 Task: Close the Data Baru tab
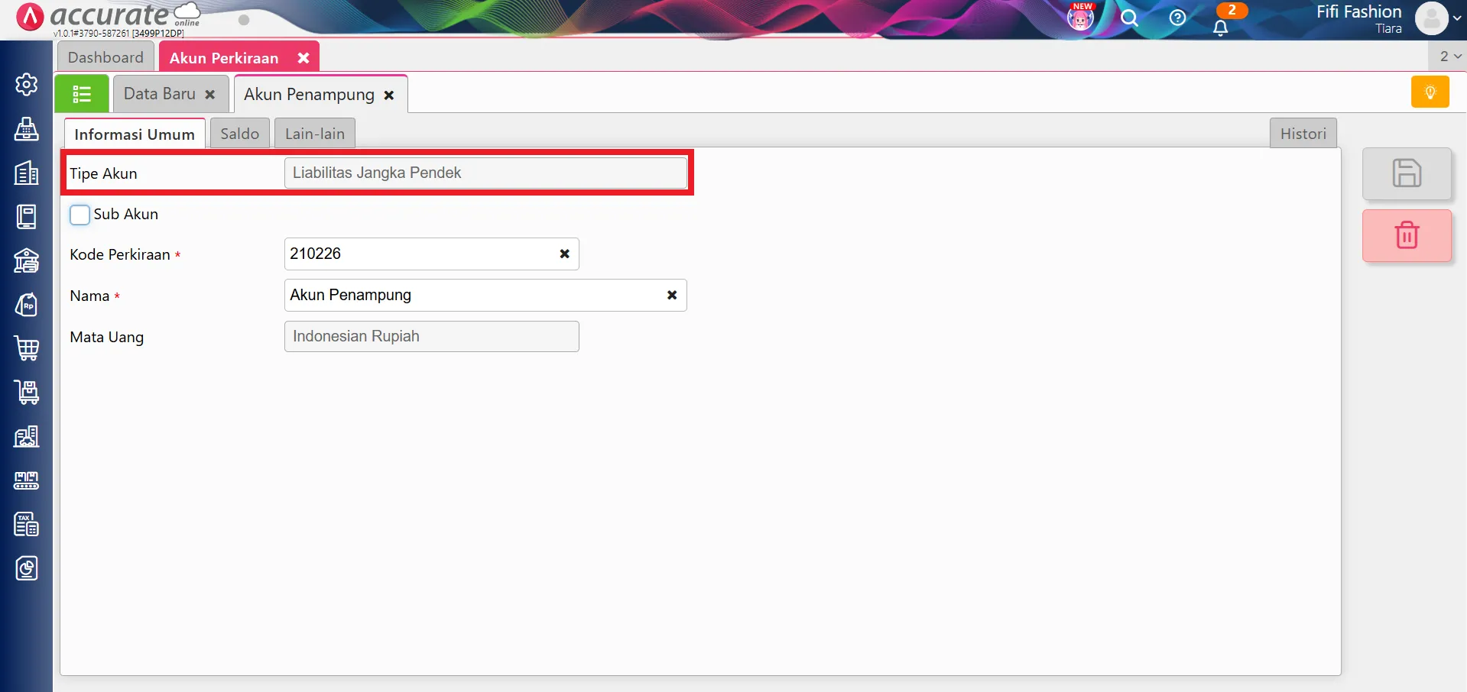tap(210, 95)
